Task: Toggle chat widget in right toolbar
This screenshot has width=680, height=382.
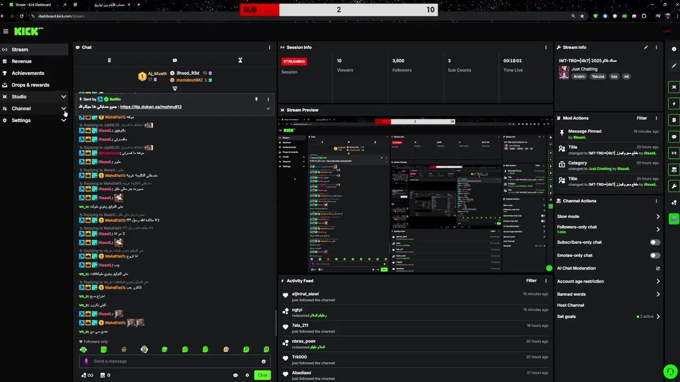Action: pos(674,136)
